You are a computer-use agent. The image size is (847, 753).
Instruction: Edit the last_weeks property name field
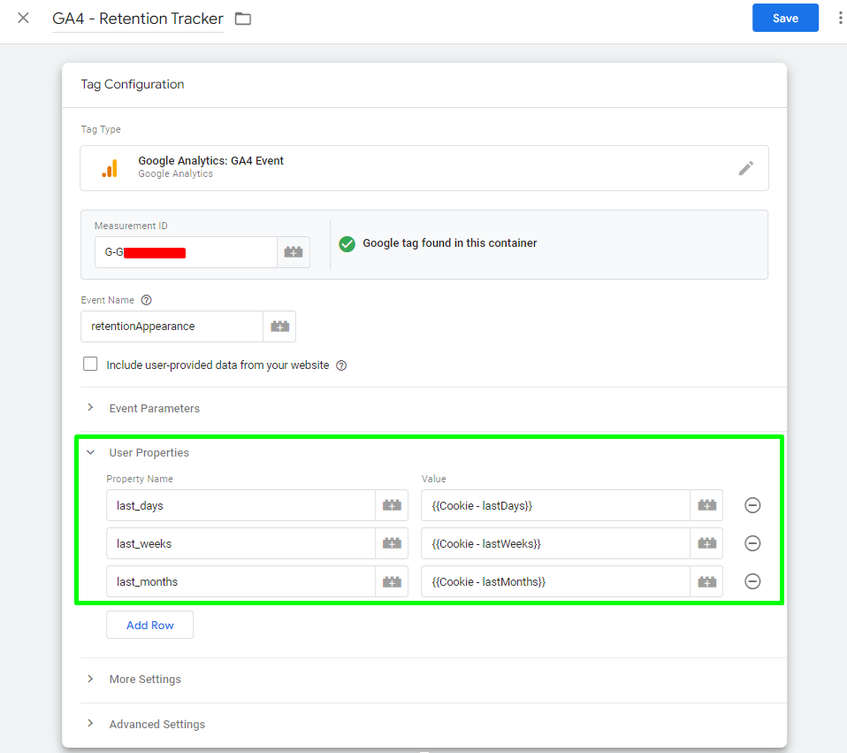click(x=240, y=543)
